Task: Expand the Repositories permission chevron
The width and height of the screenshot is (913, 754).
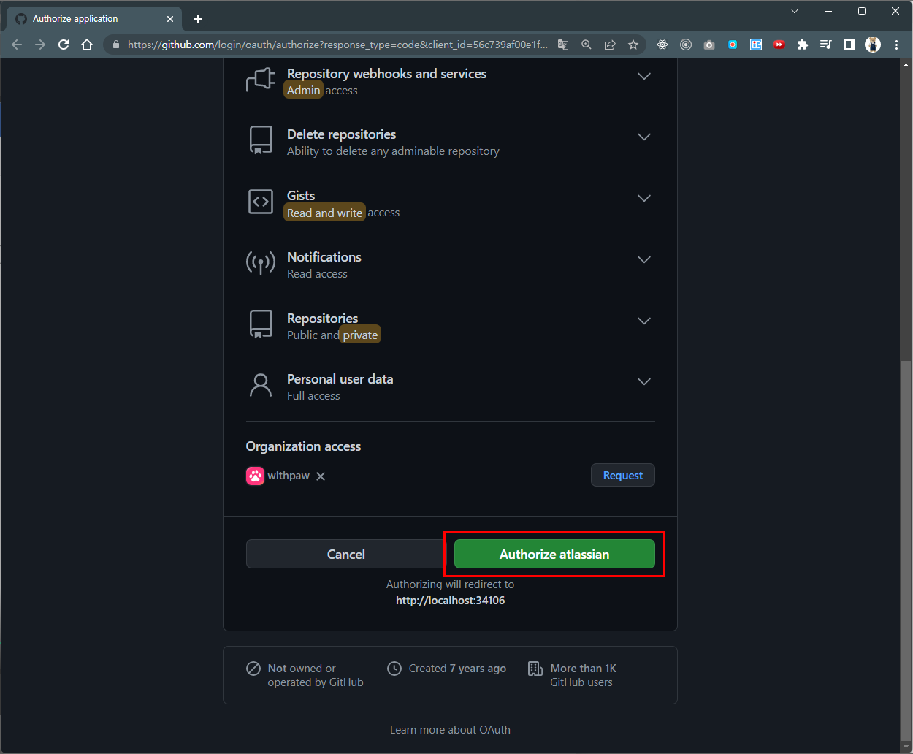Action: click(644, 321)
